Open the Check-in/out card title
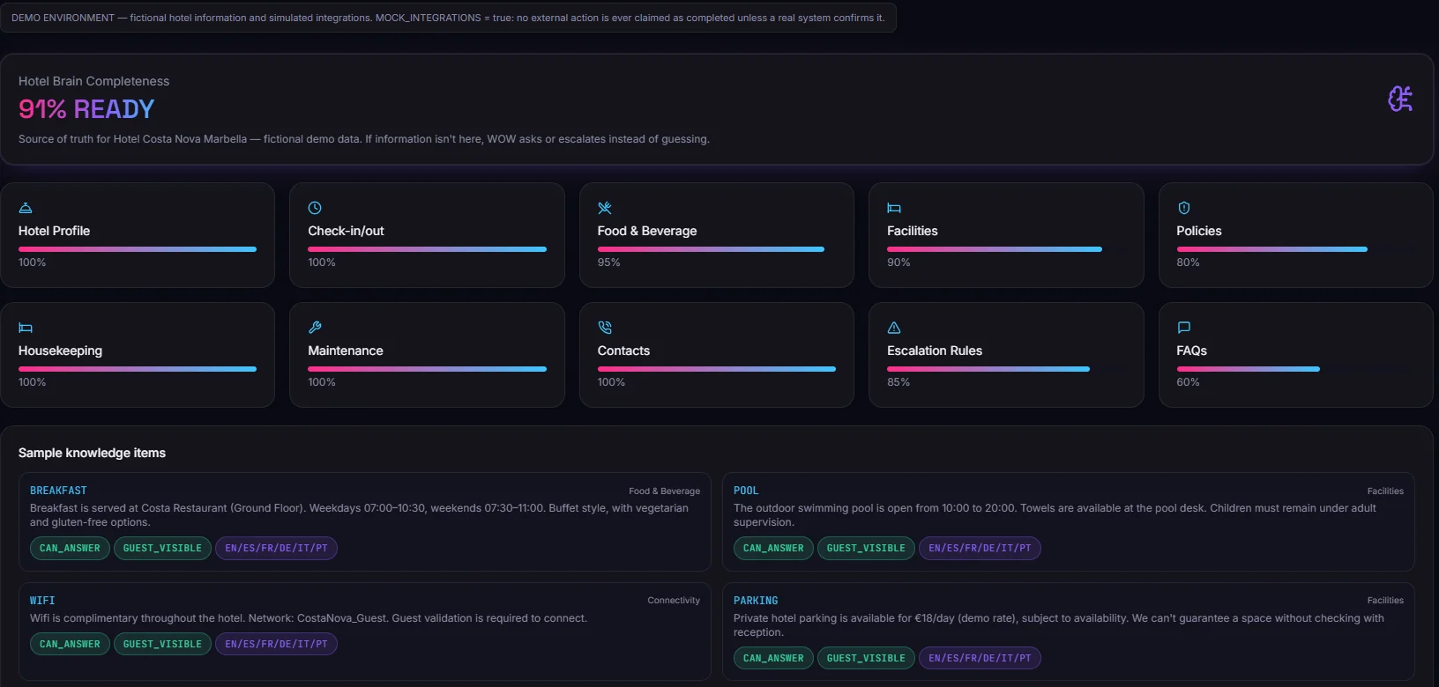The width and height of the screenshot is (1439, 687). pyautogui.click(x=346, y=231)
